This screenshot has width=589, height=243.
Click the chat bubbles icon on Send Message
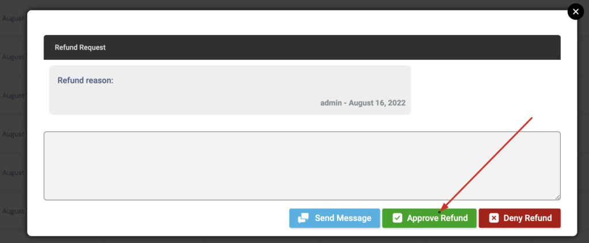[x=303, y=218]
